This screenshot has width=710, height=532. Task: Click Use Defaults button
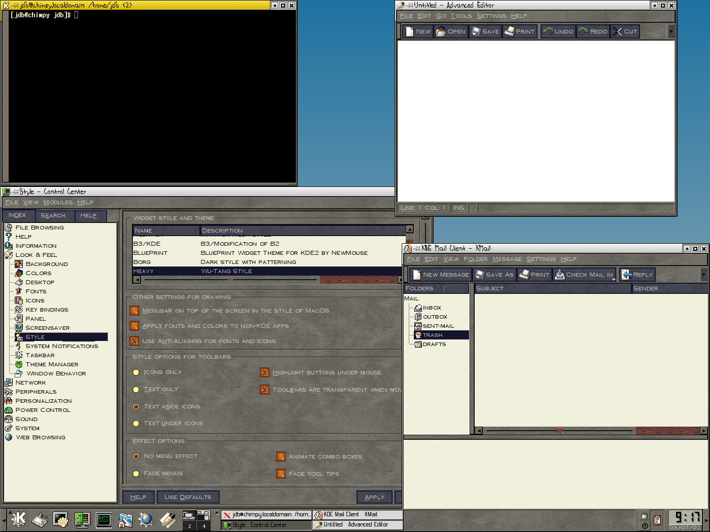(188, 497)
